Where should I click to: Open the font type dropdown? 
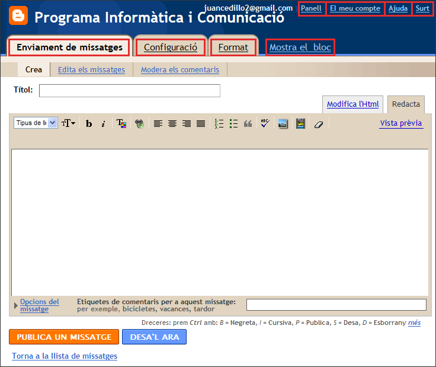pyautogui.click(x=36, y=123)
